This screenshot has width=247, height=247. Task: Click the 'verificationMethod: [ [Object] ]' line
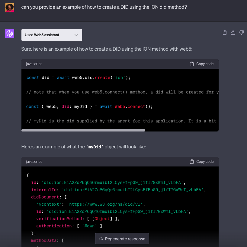tap(78, 219)
